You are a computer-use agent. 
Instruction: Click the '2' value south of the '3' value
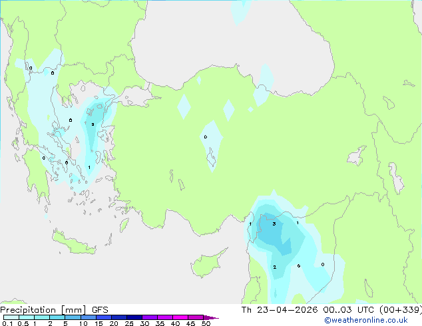pyautogui.click(x=274, y=267)
